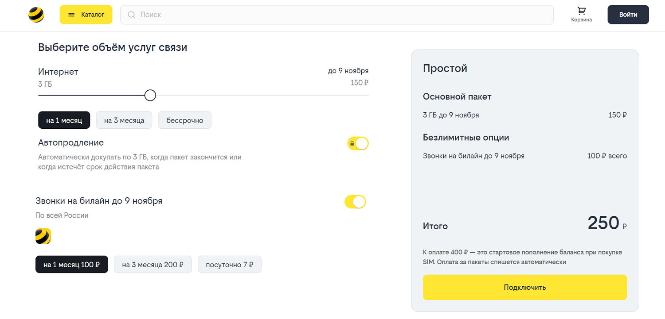
Task: Click the yellow Подключить button
Action: [x=525, y=288]
